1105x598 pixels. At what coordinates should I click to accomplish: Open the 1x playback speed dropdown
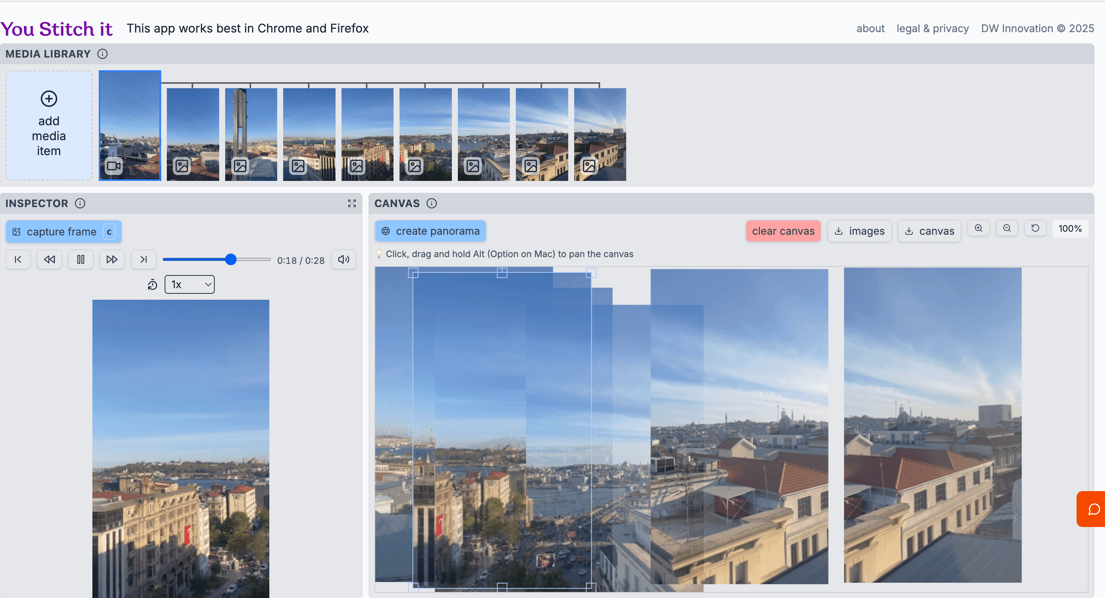tap(190, 285)
